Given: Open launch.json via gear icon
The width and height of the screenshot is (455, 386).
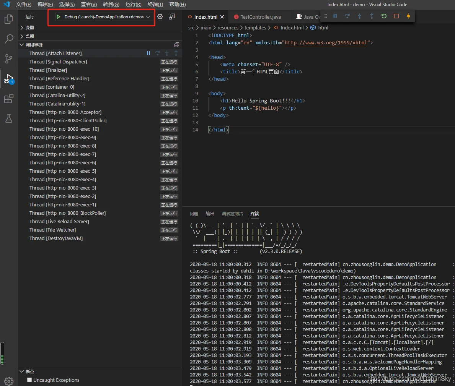Looking at the screenshot, I should click(160, 16).
